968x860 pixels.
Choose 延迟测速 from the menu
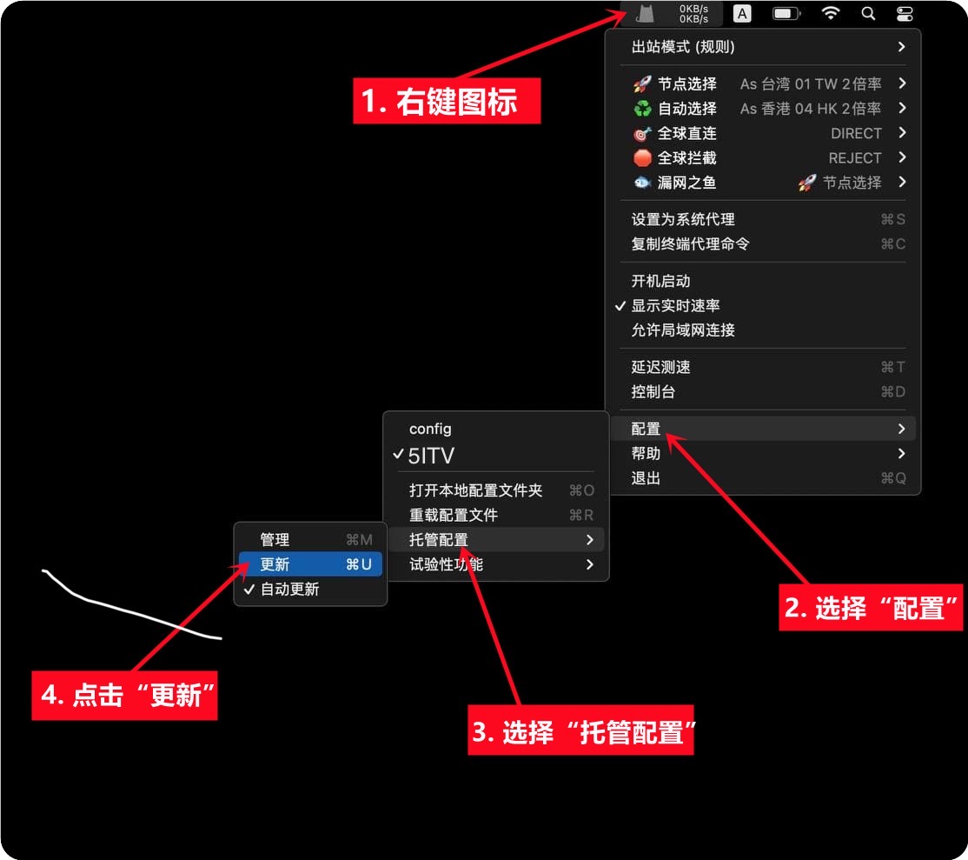661,368
